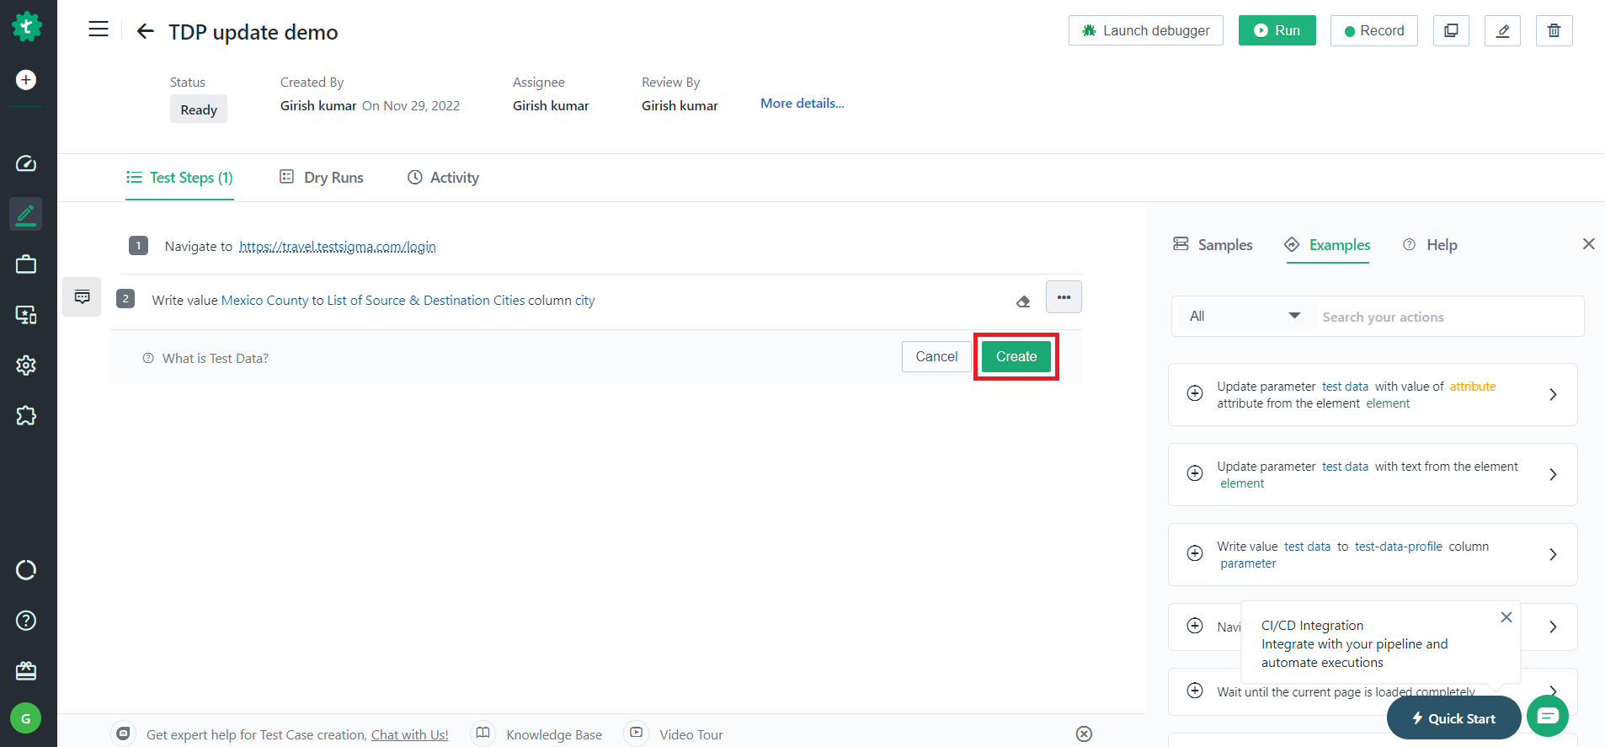Image resolution: width=1605 pixels, height=747 pixels.
Task: Click the Quick Start button
Action: click(x=1454, y=718)
